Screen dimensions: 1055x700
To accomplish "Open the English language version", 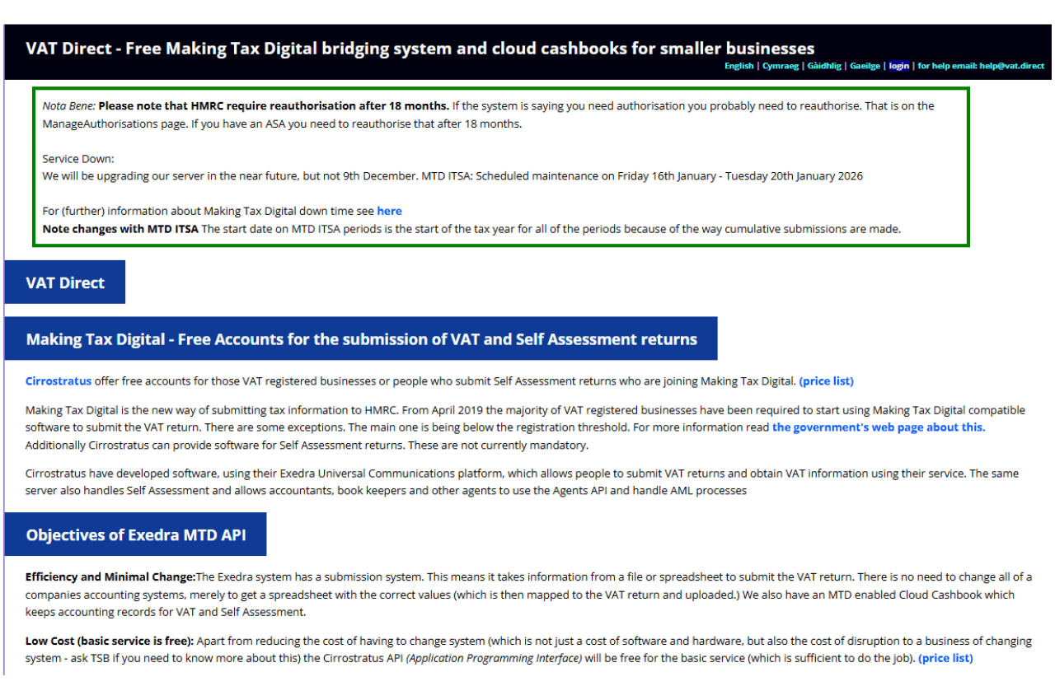I will click(738, 66).
